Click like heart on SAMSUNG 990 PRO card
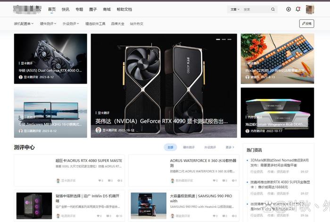 click(x=214, y=216)
